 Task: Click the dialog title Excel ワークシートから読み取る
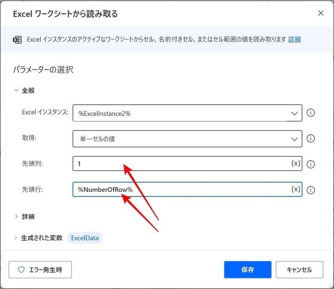point(66,14)
